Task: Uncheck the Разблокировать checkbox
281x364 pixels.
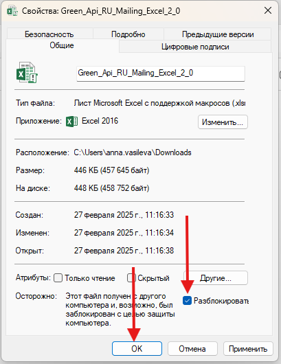Action: pos(187,301)
